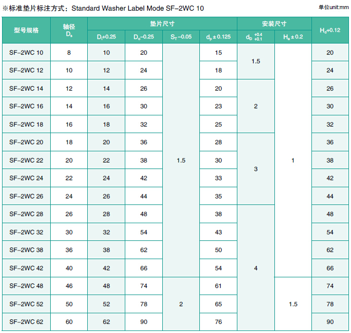This screenshot has height=333, width=351.
Task: Click the 轴径 Ds column header
Action: [69, 30]
